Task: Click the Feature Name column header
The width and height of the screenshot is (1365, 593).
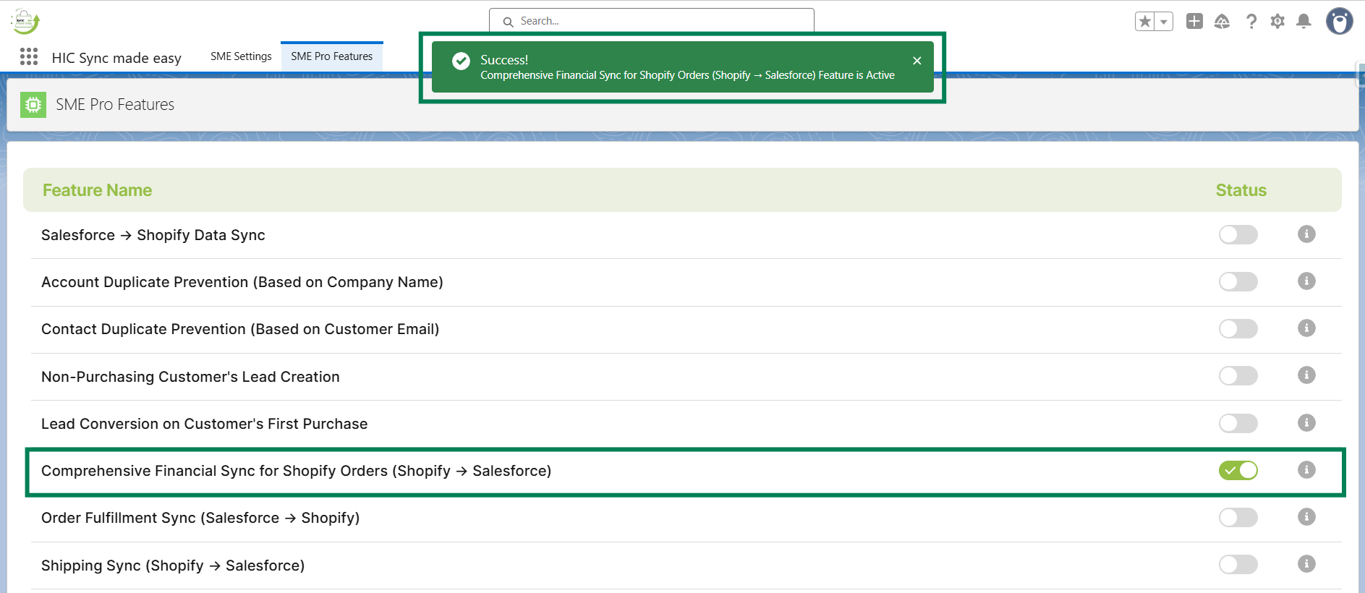Action: pyautogui.click(x=98, y=190)
